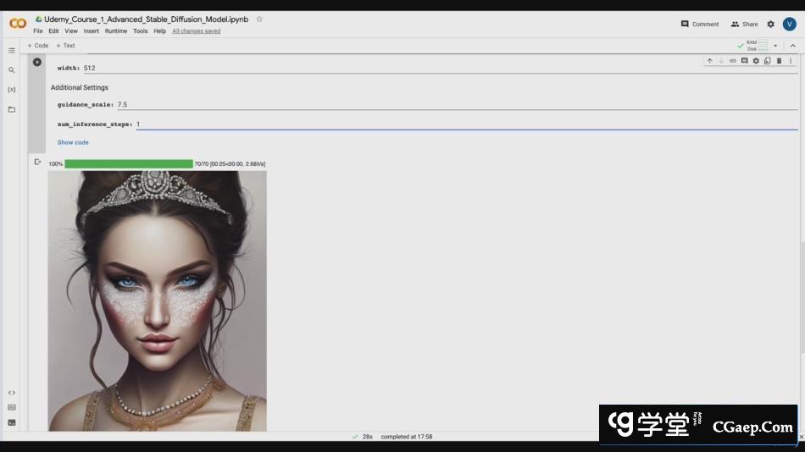The width and height of the screenshot is (805, 452).
Task: Click the num_inference_steps input field
Action: (466, 124)
